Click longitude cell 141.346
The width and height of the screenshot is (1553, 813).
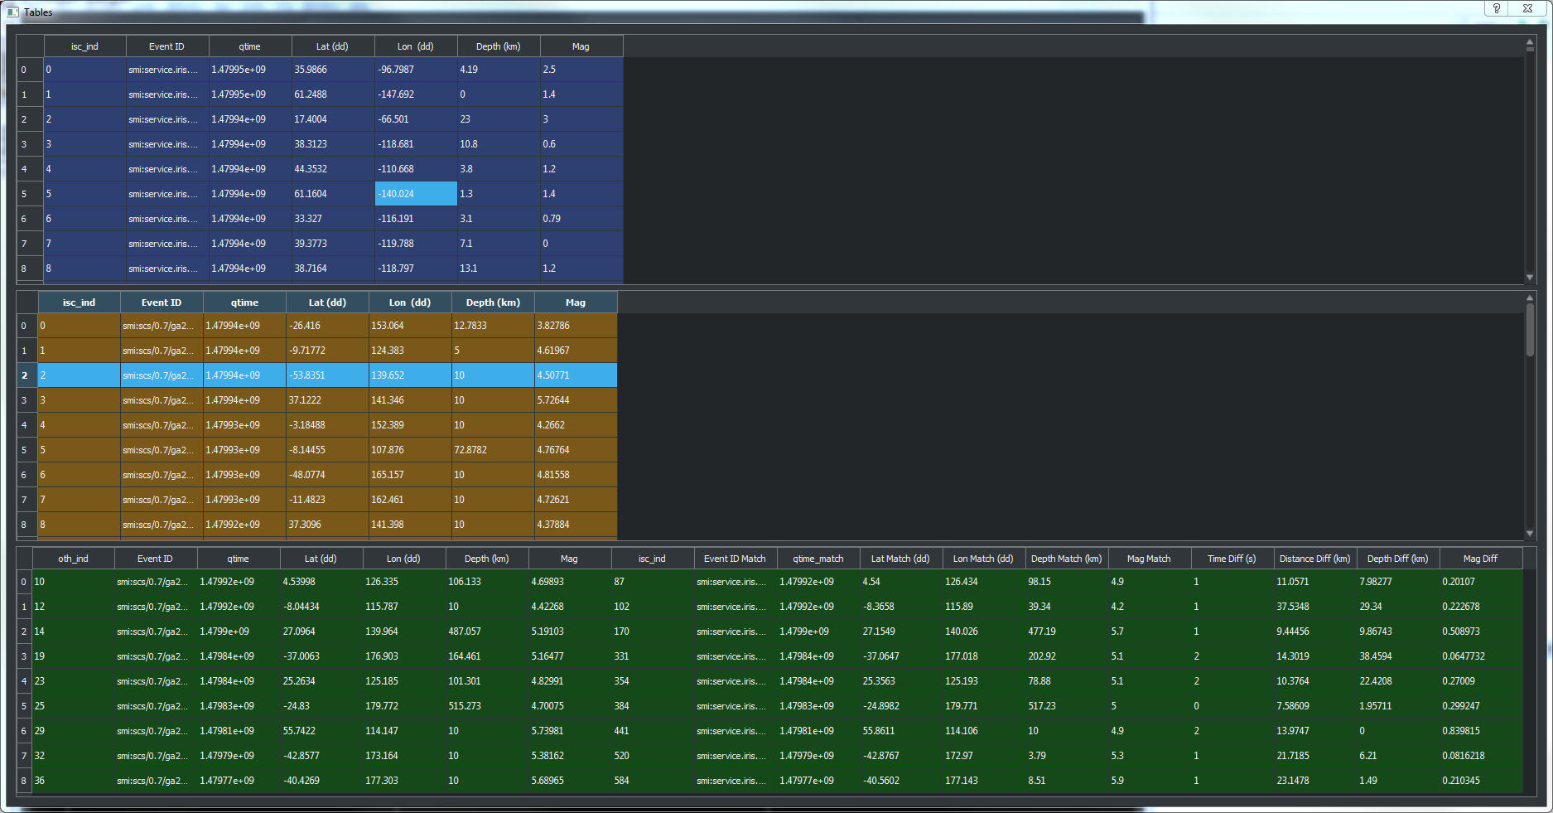(410, 400)
